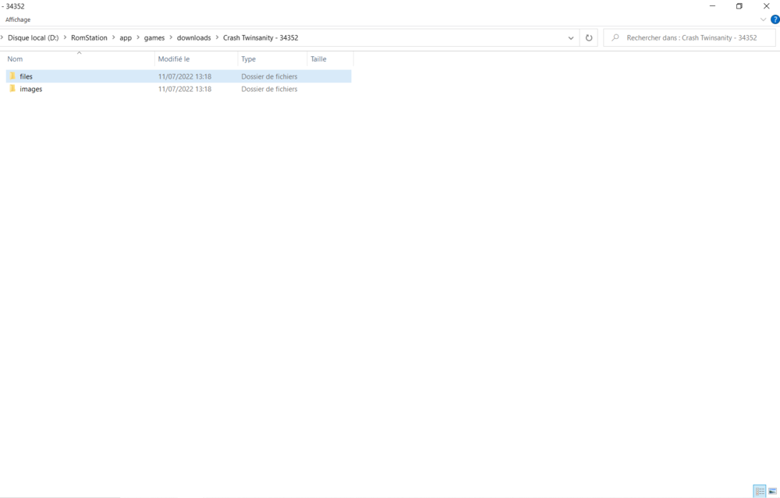Navigate to the "games" breadcrumb folder
Screen dimensions: 780x498
pos(154,37)
